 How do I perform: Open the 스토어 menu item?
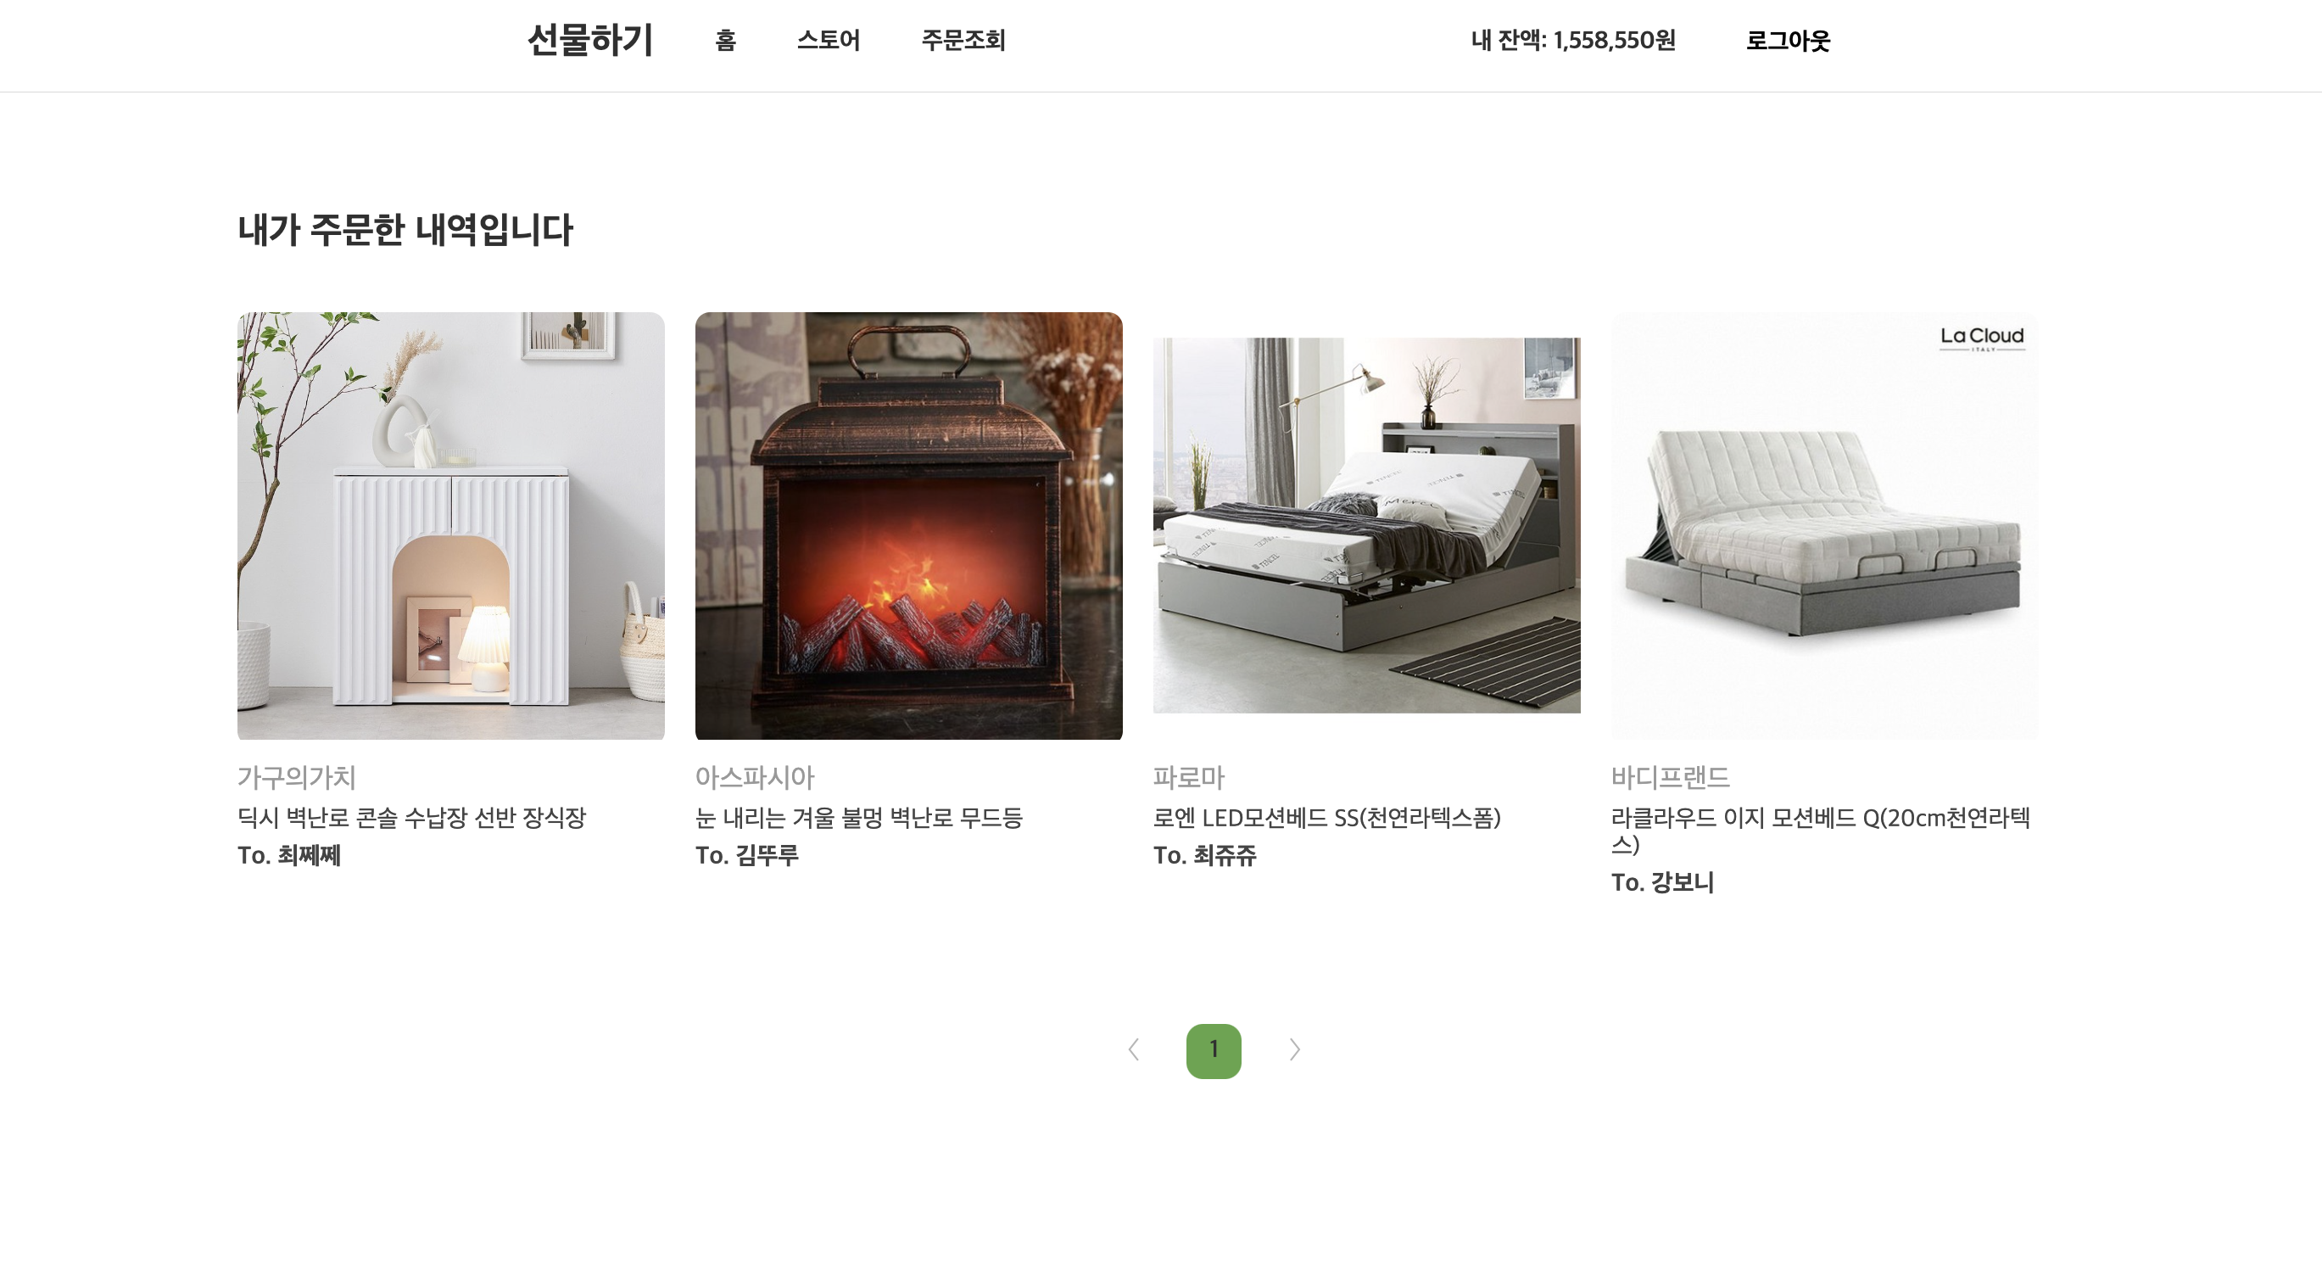[829, 41]
